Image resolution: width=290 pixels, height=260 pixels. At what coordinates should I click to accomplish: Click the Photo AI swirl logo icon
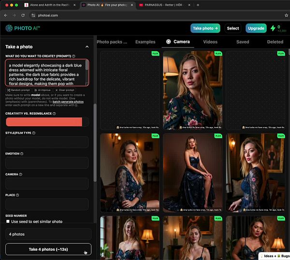9,29
